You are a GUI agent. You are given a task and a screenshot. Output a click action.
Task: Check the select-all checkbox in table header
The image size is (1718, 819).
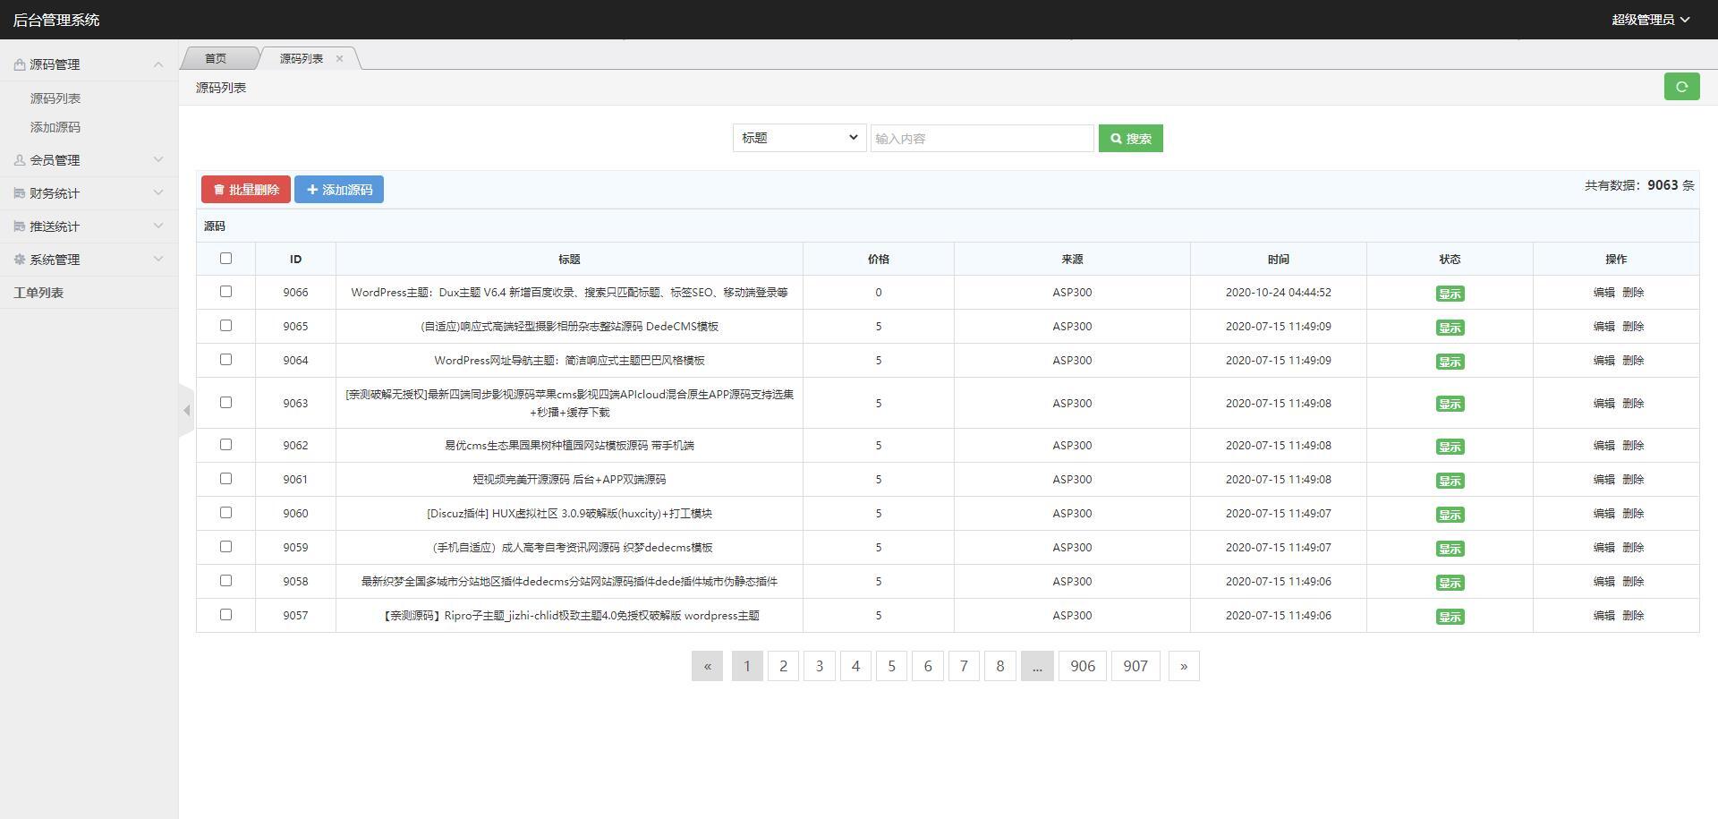pyautogui.click(x=225, y=258)
